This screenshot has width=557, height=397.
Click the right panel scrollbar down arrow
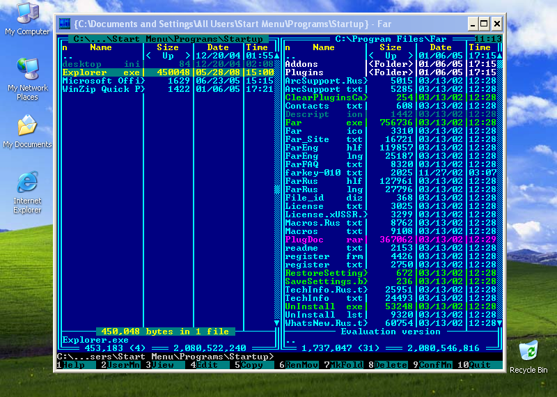[499, 323]
